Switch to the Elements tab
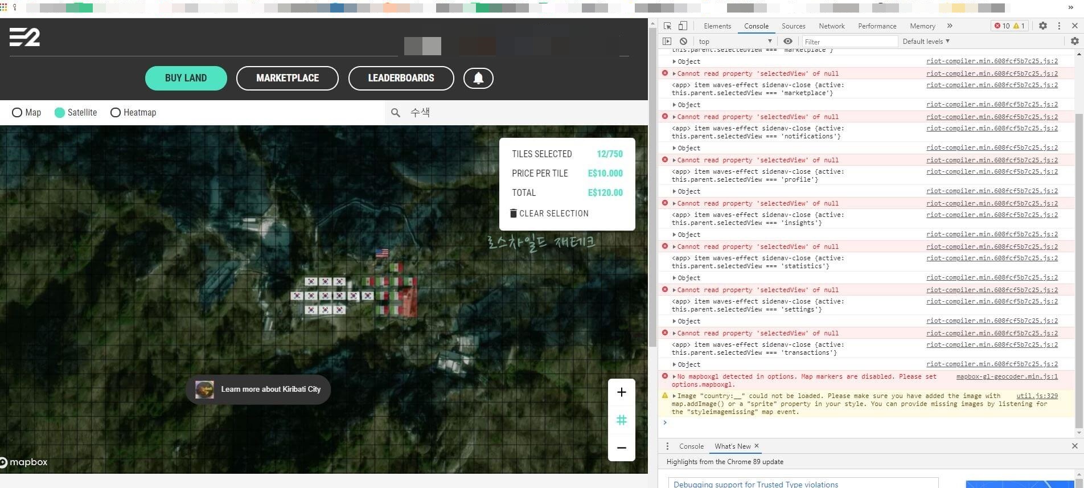This screenshot has height=488, width=1084. point(717,26)
